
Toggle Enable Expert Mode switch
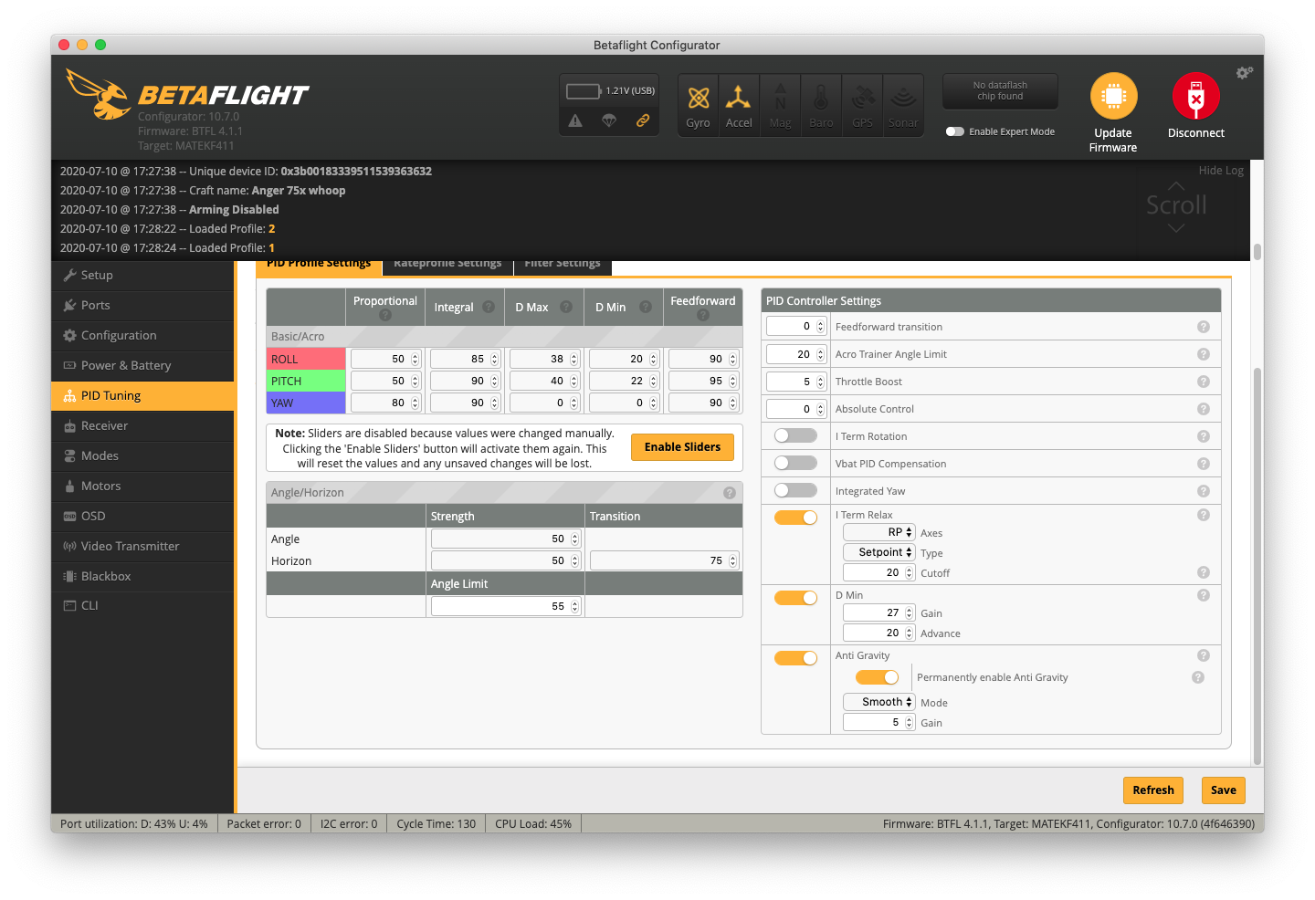click(x=955, y=131)
